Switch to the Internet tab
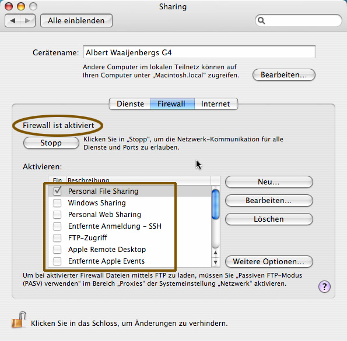Image resolution: width=347 pixels, height=341 pixels. pos(216,104)
